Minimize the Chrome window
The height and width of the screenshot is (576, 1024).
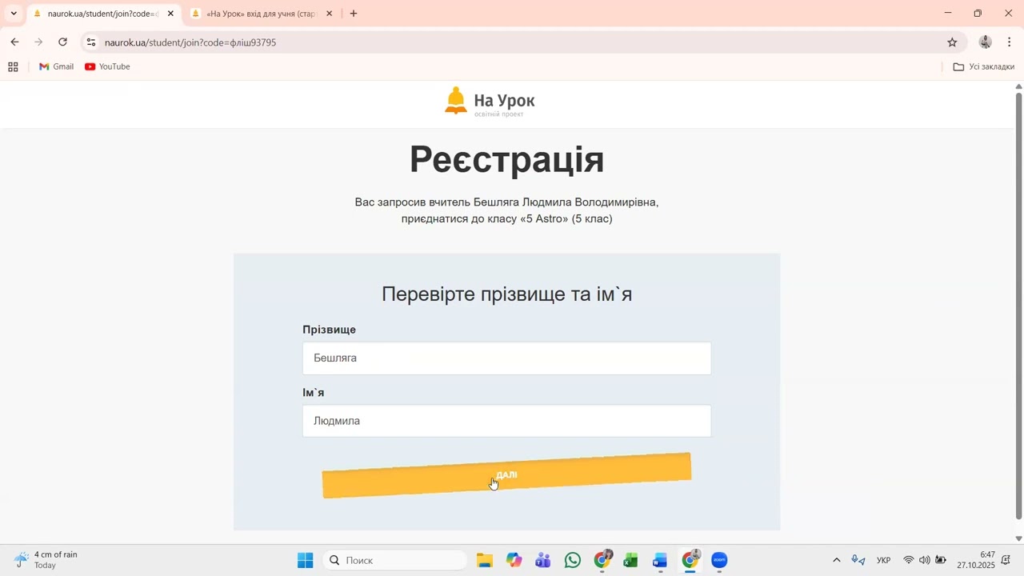(x=948, y=14)
